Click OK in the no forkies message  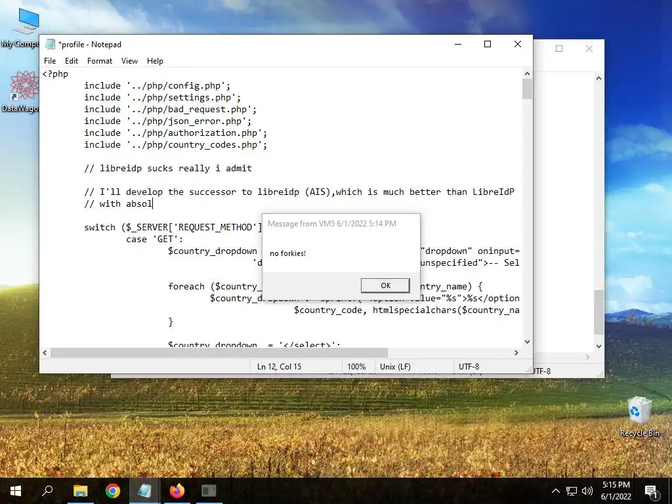pos(385,285)
